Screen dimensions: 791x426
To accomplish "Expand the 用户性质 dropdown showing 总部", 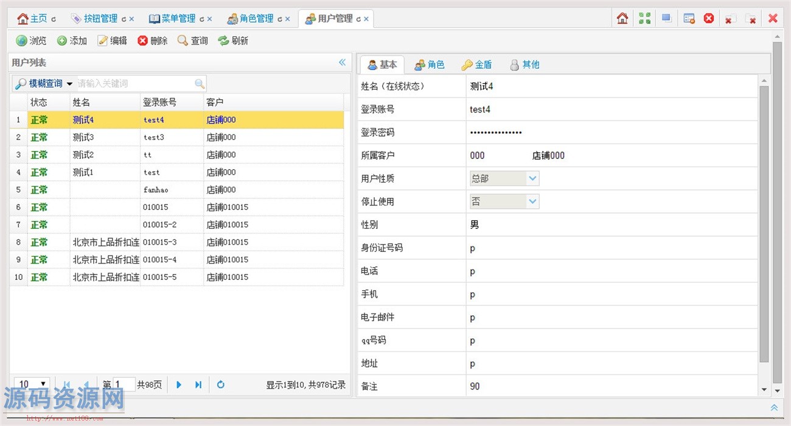I will 532,178.
